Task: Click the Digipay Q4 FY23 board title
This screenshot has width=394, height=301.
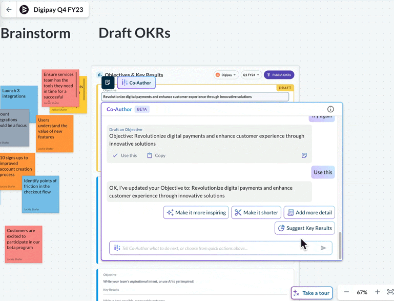Action: coord(58,10)
